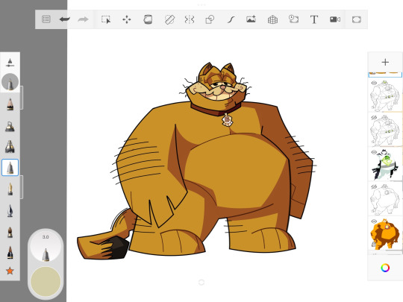This screenshot has width=403, height=302.
Task: Import an image into canvas
Action: 251,19
